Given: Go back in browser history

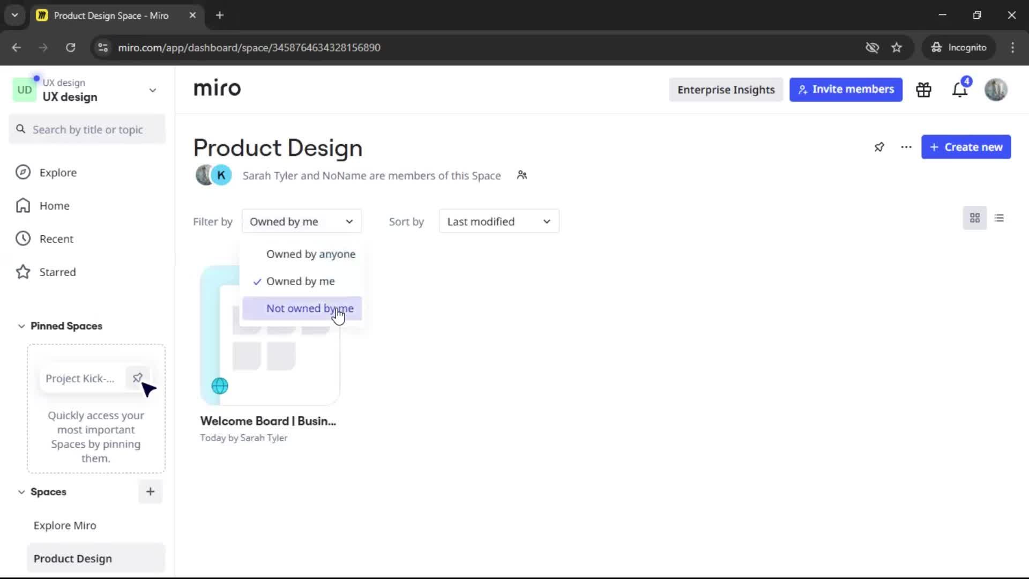Looking at the screenshot, I should tap(17, 47).
